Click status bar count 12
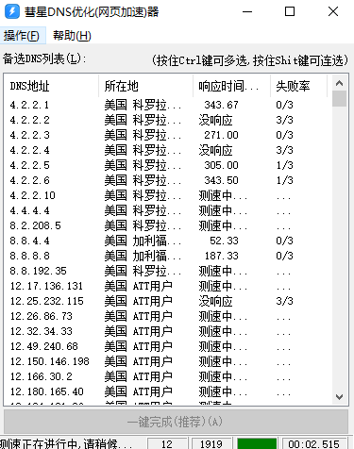This screenshot has width=354, height=449. pos(167,443)
